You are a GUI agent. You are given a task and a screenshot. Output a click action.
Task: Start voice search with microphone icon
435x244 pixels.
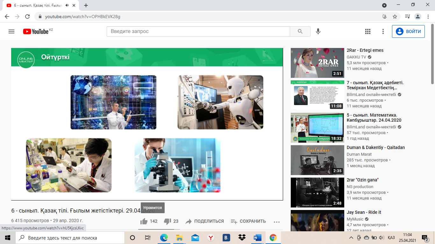click(318, 31)
